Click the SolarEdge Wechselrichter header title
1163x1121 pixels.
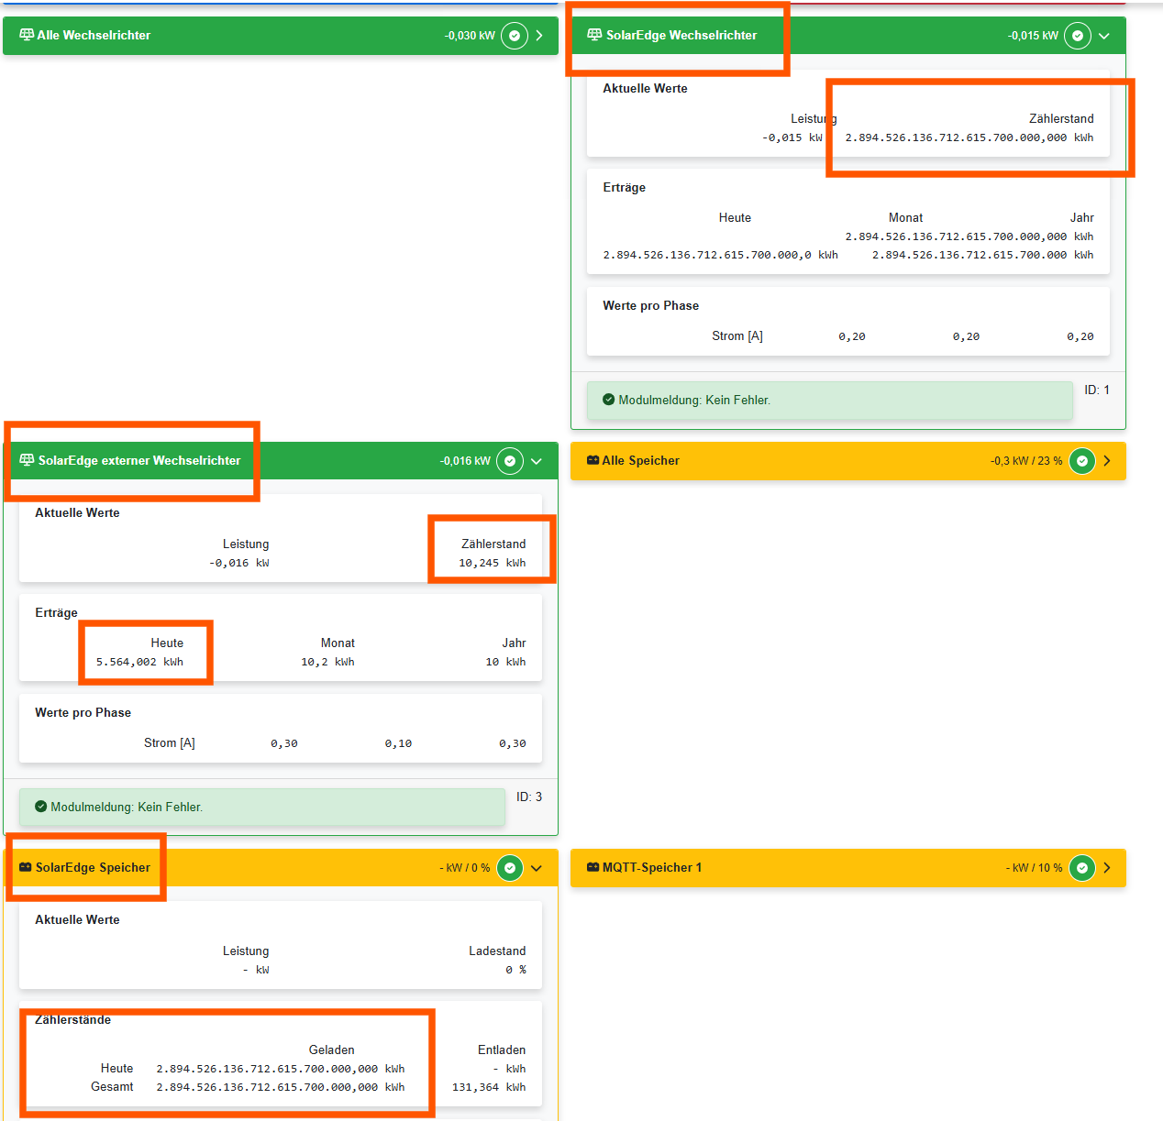681,35
